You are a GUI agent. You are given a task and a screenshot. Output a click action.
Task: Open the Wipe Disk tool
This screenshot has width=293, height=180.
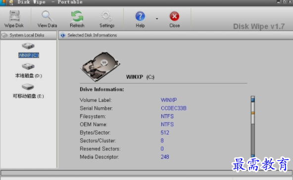(14, 19)
